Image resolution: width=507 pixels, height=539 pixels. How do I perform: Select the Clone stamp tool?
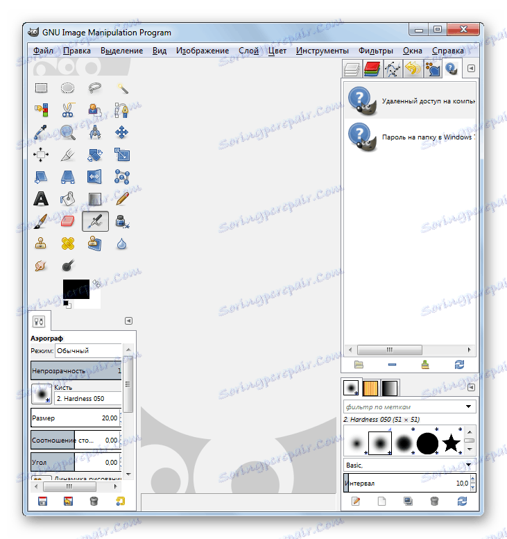click(41, 243)
